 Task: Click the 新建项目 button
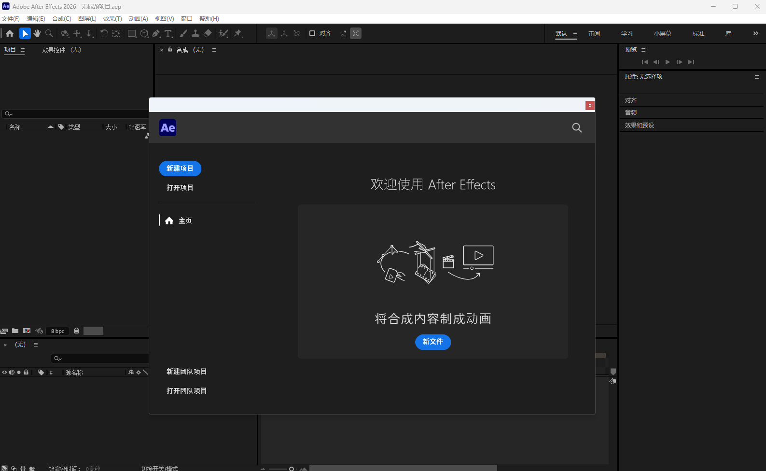coord(180,168)
